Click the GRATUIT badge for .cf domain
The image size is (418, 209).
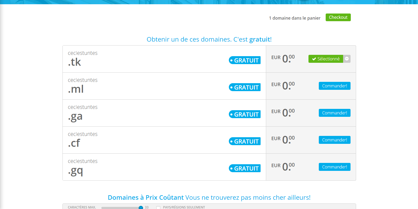pos(245,141)
